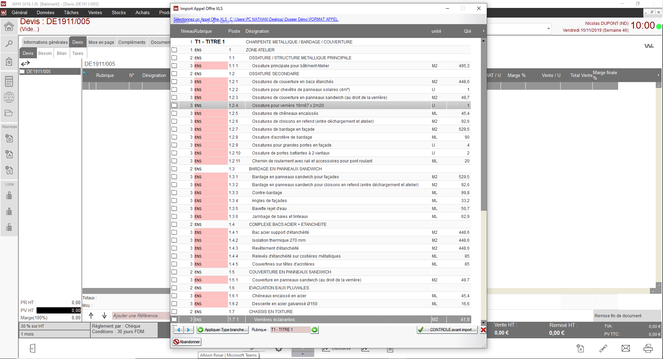This screenshot has height=359, width=663.
Task: Open the Général menu
Action: coord(19,12)
